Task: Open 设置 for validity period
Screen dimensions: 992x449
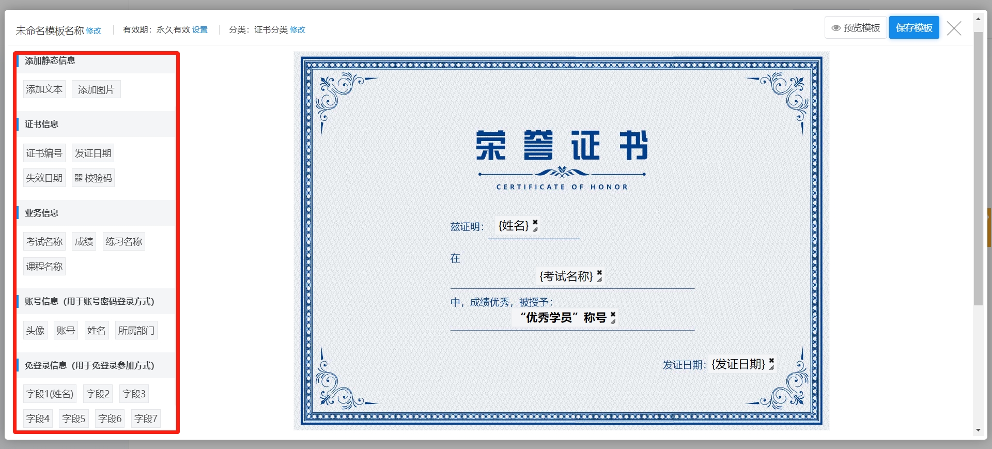Action: 200,30
